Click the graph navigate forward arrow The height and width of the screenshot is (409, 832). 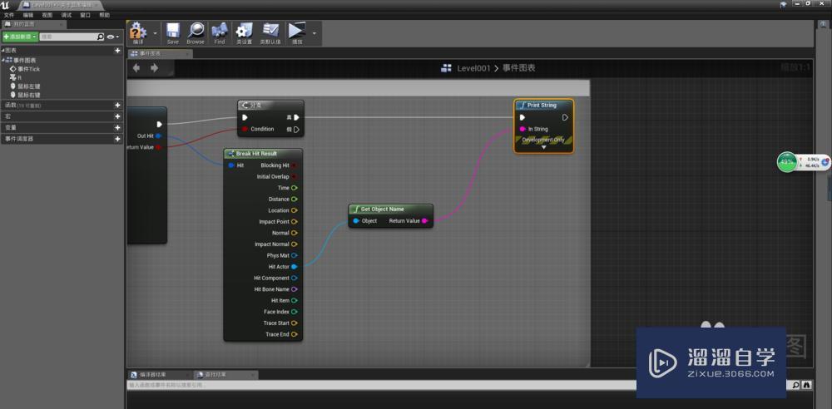155,68
